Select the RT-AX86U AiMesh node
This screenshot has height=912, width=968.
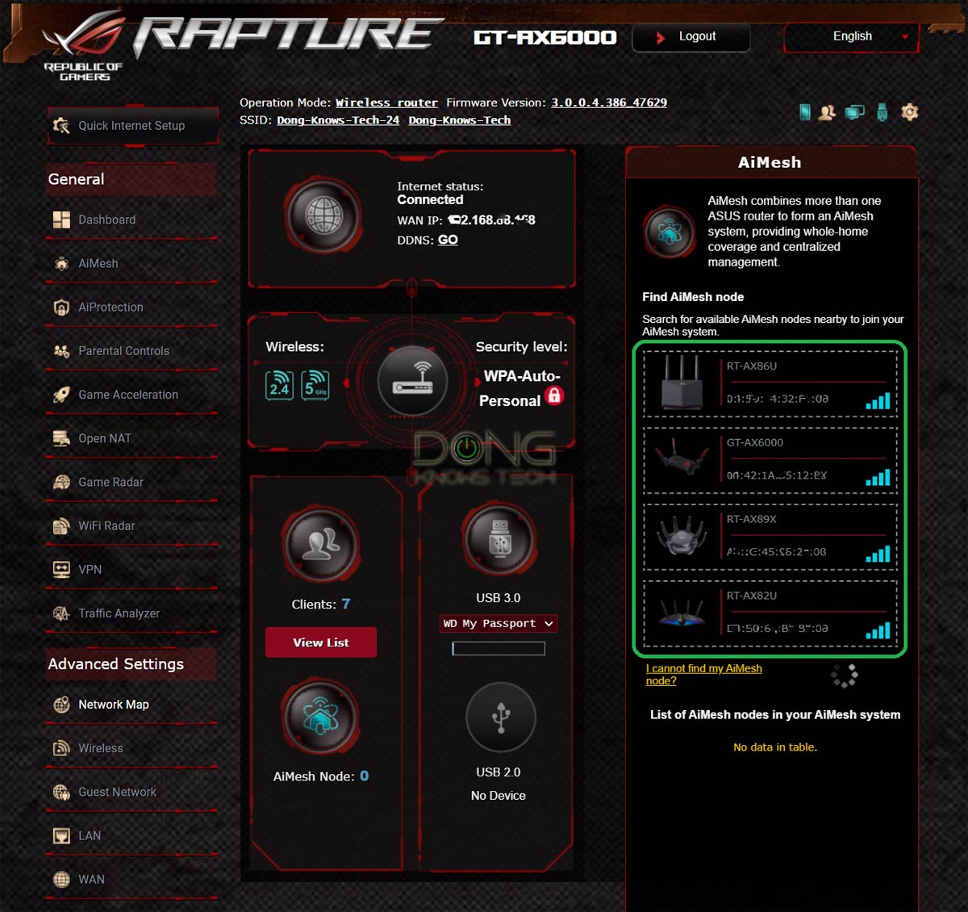click(x=770, y=382)
